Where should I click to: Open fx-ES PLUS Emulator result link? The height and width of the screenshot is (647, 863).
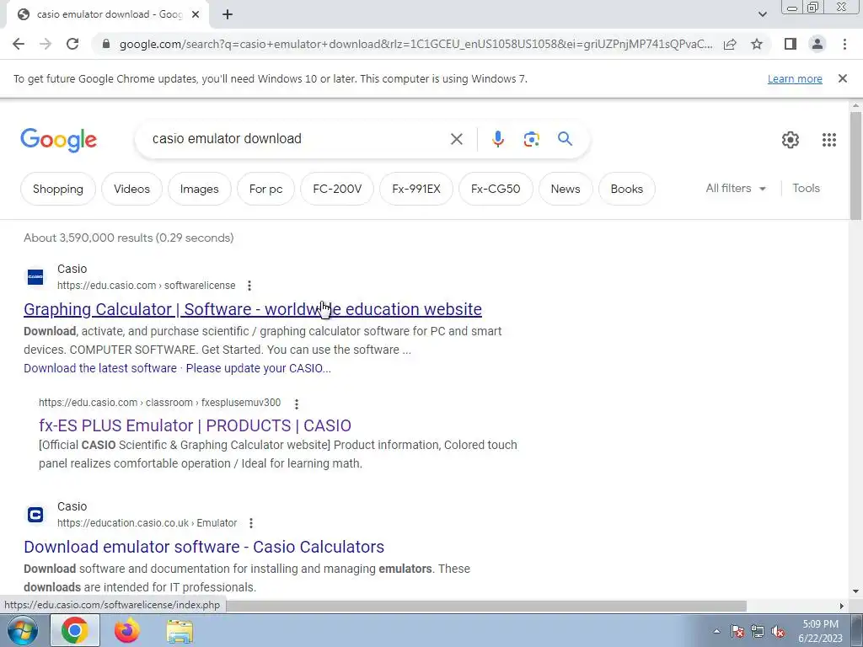coord(195,425)
